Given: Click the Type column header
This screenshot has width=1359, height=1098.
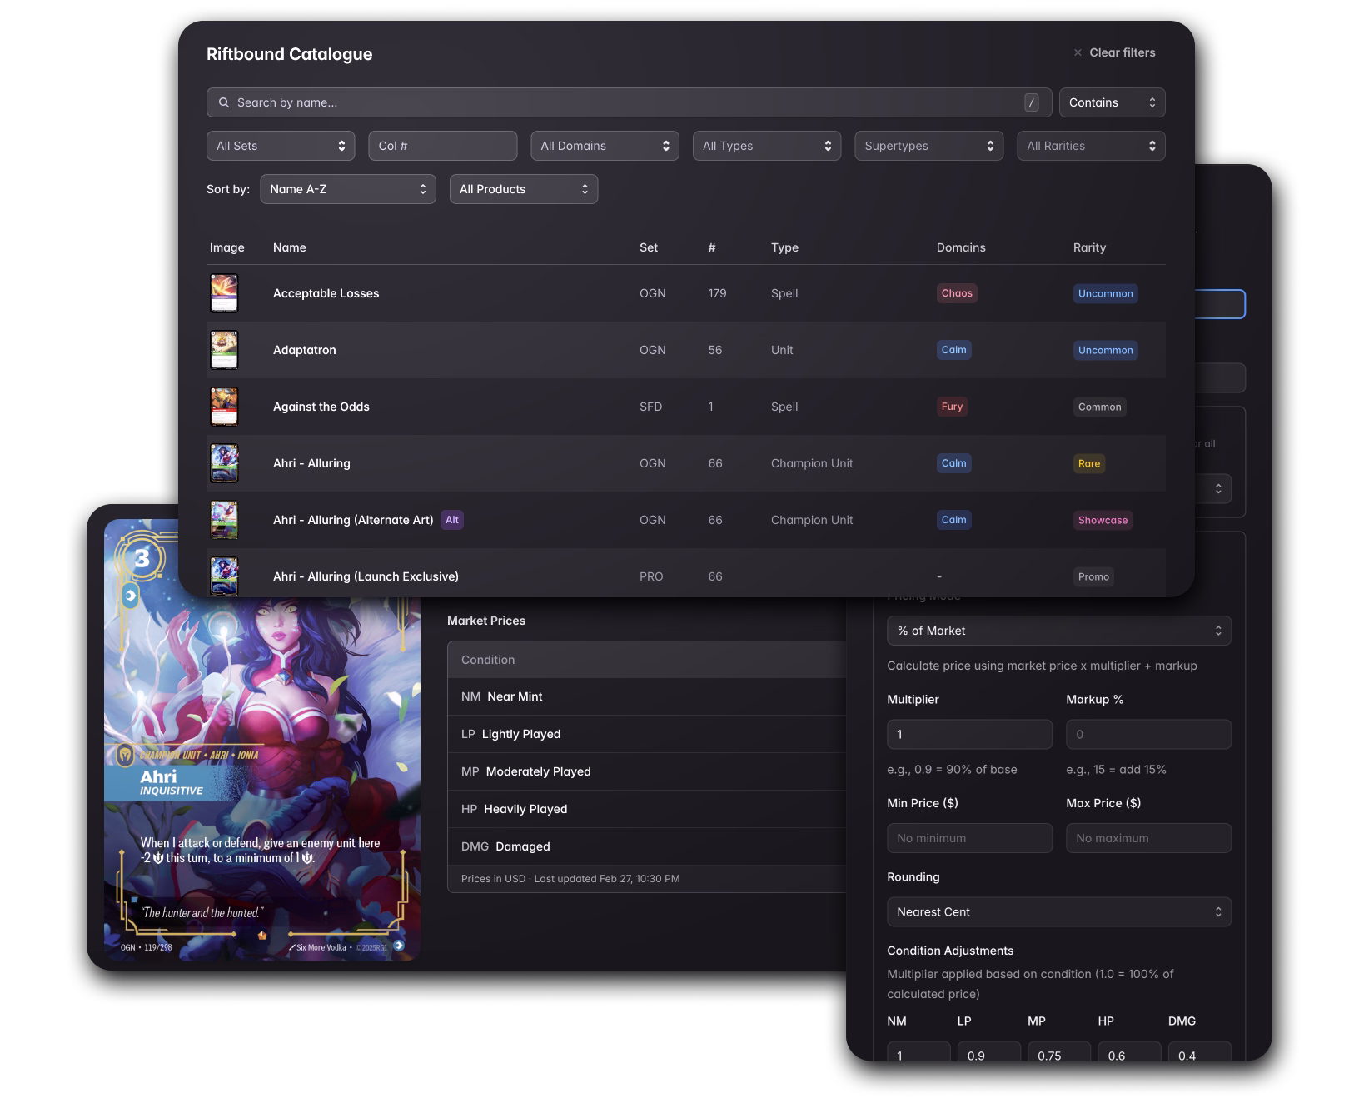Looking at the screenshot, I should 784,247.
